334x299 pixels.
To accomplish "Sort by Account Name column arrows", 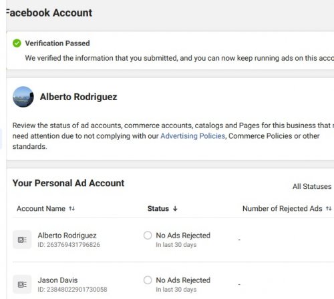I will point(71,209).
